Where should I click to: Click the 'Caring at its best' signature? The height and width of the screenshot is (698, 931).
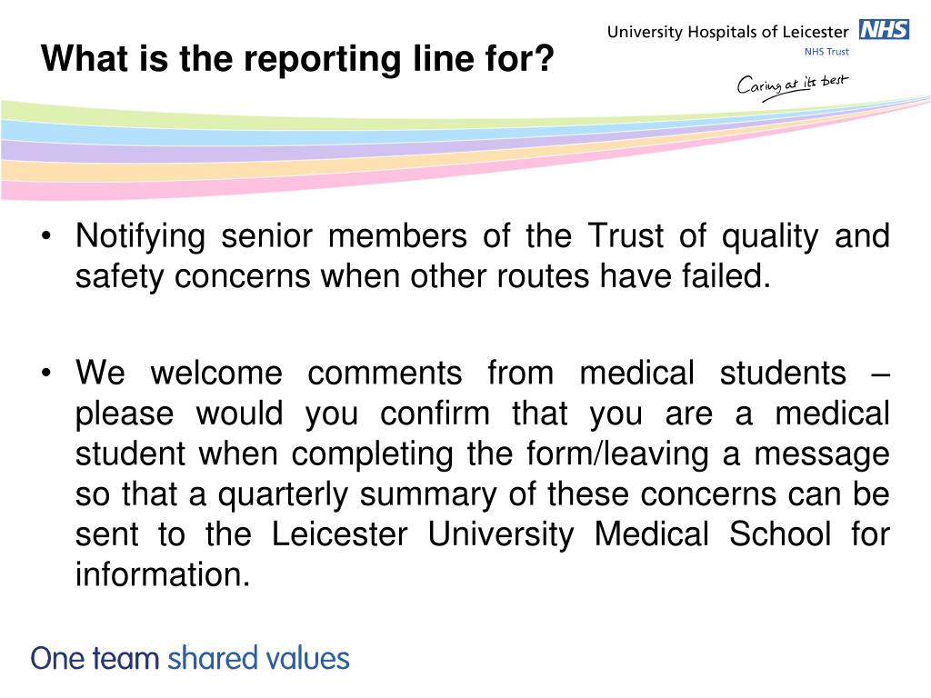(793, 86)
